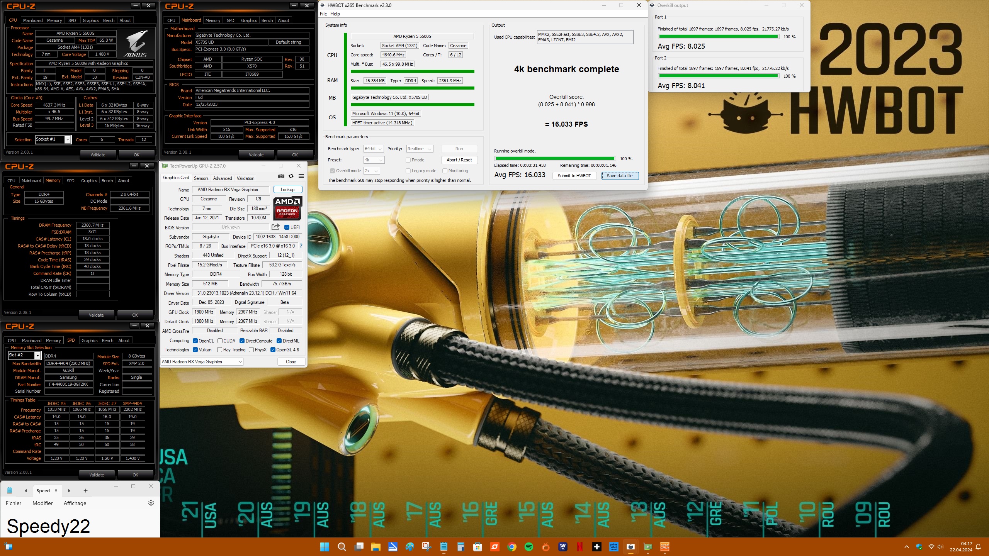Screen dimensions: 989x556
Task: Toggle the DirectML checkbox
Action: [279, 341]
